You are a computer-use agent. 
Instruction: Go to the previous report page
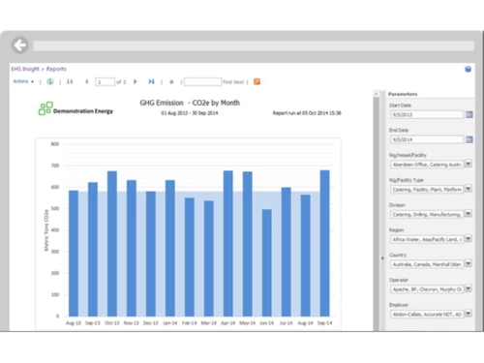coord(87,81)
